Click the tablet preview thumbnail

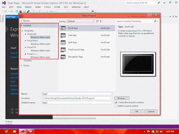138,64
